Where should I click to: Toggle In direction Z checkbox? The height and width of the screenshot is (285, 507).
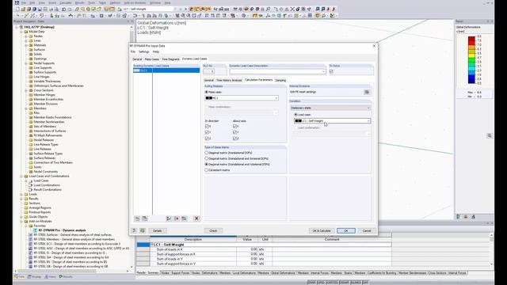pyautogui.click(x=208, y=139)
